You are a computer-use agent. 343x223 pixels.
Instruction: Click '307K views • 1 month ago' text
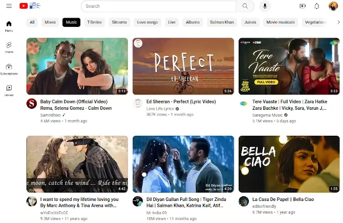click(170, 114)
